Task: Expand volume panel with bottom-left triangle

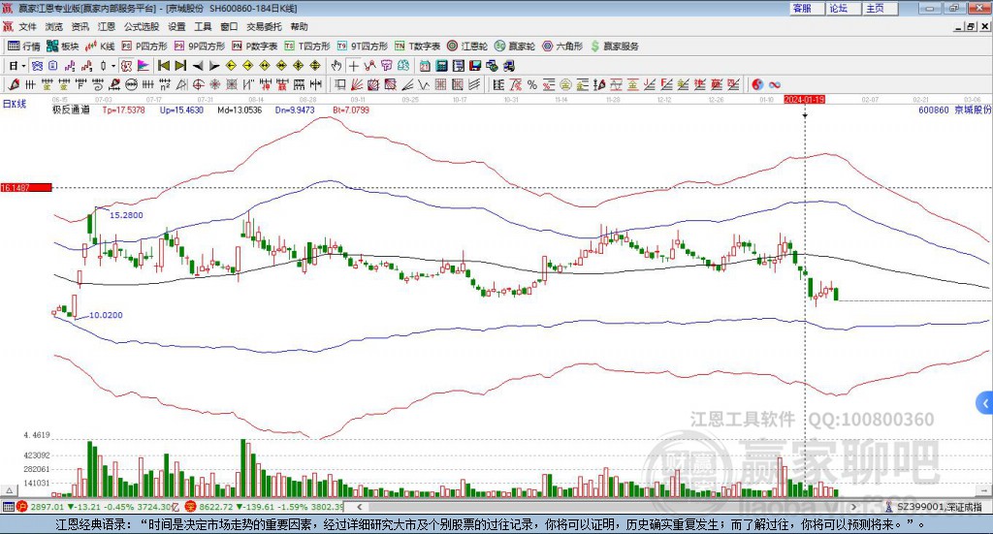Action: pos(9,490)
